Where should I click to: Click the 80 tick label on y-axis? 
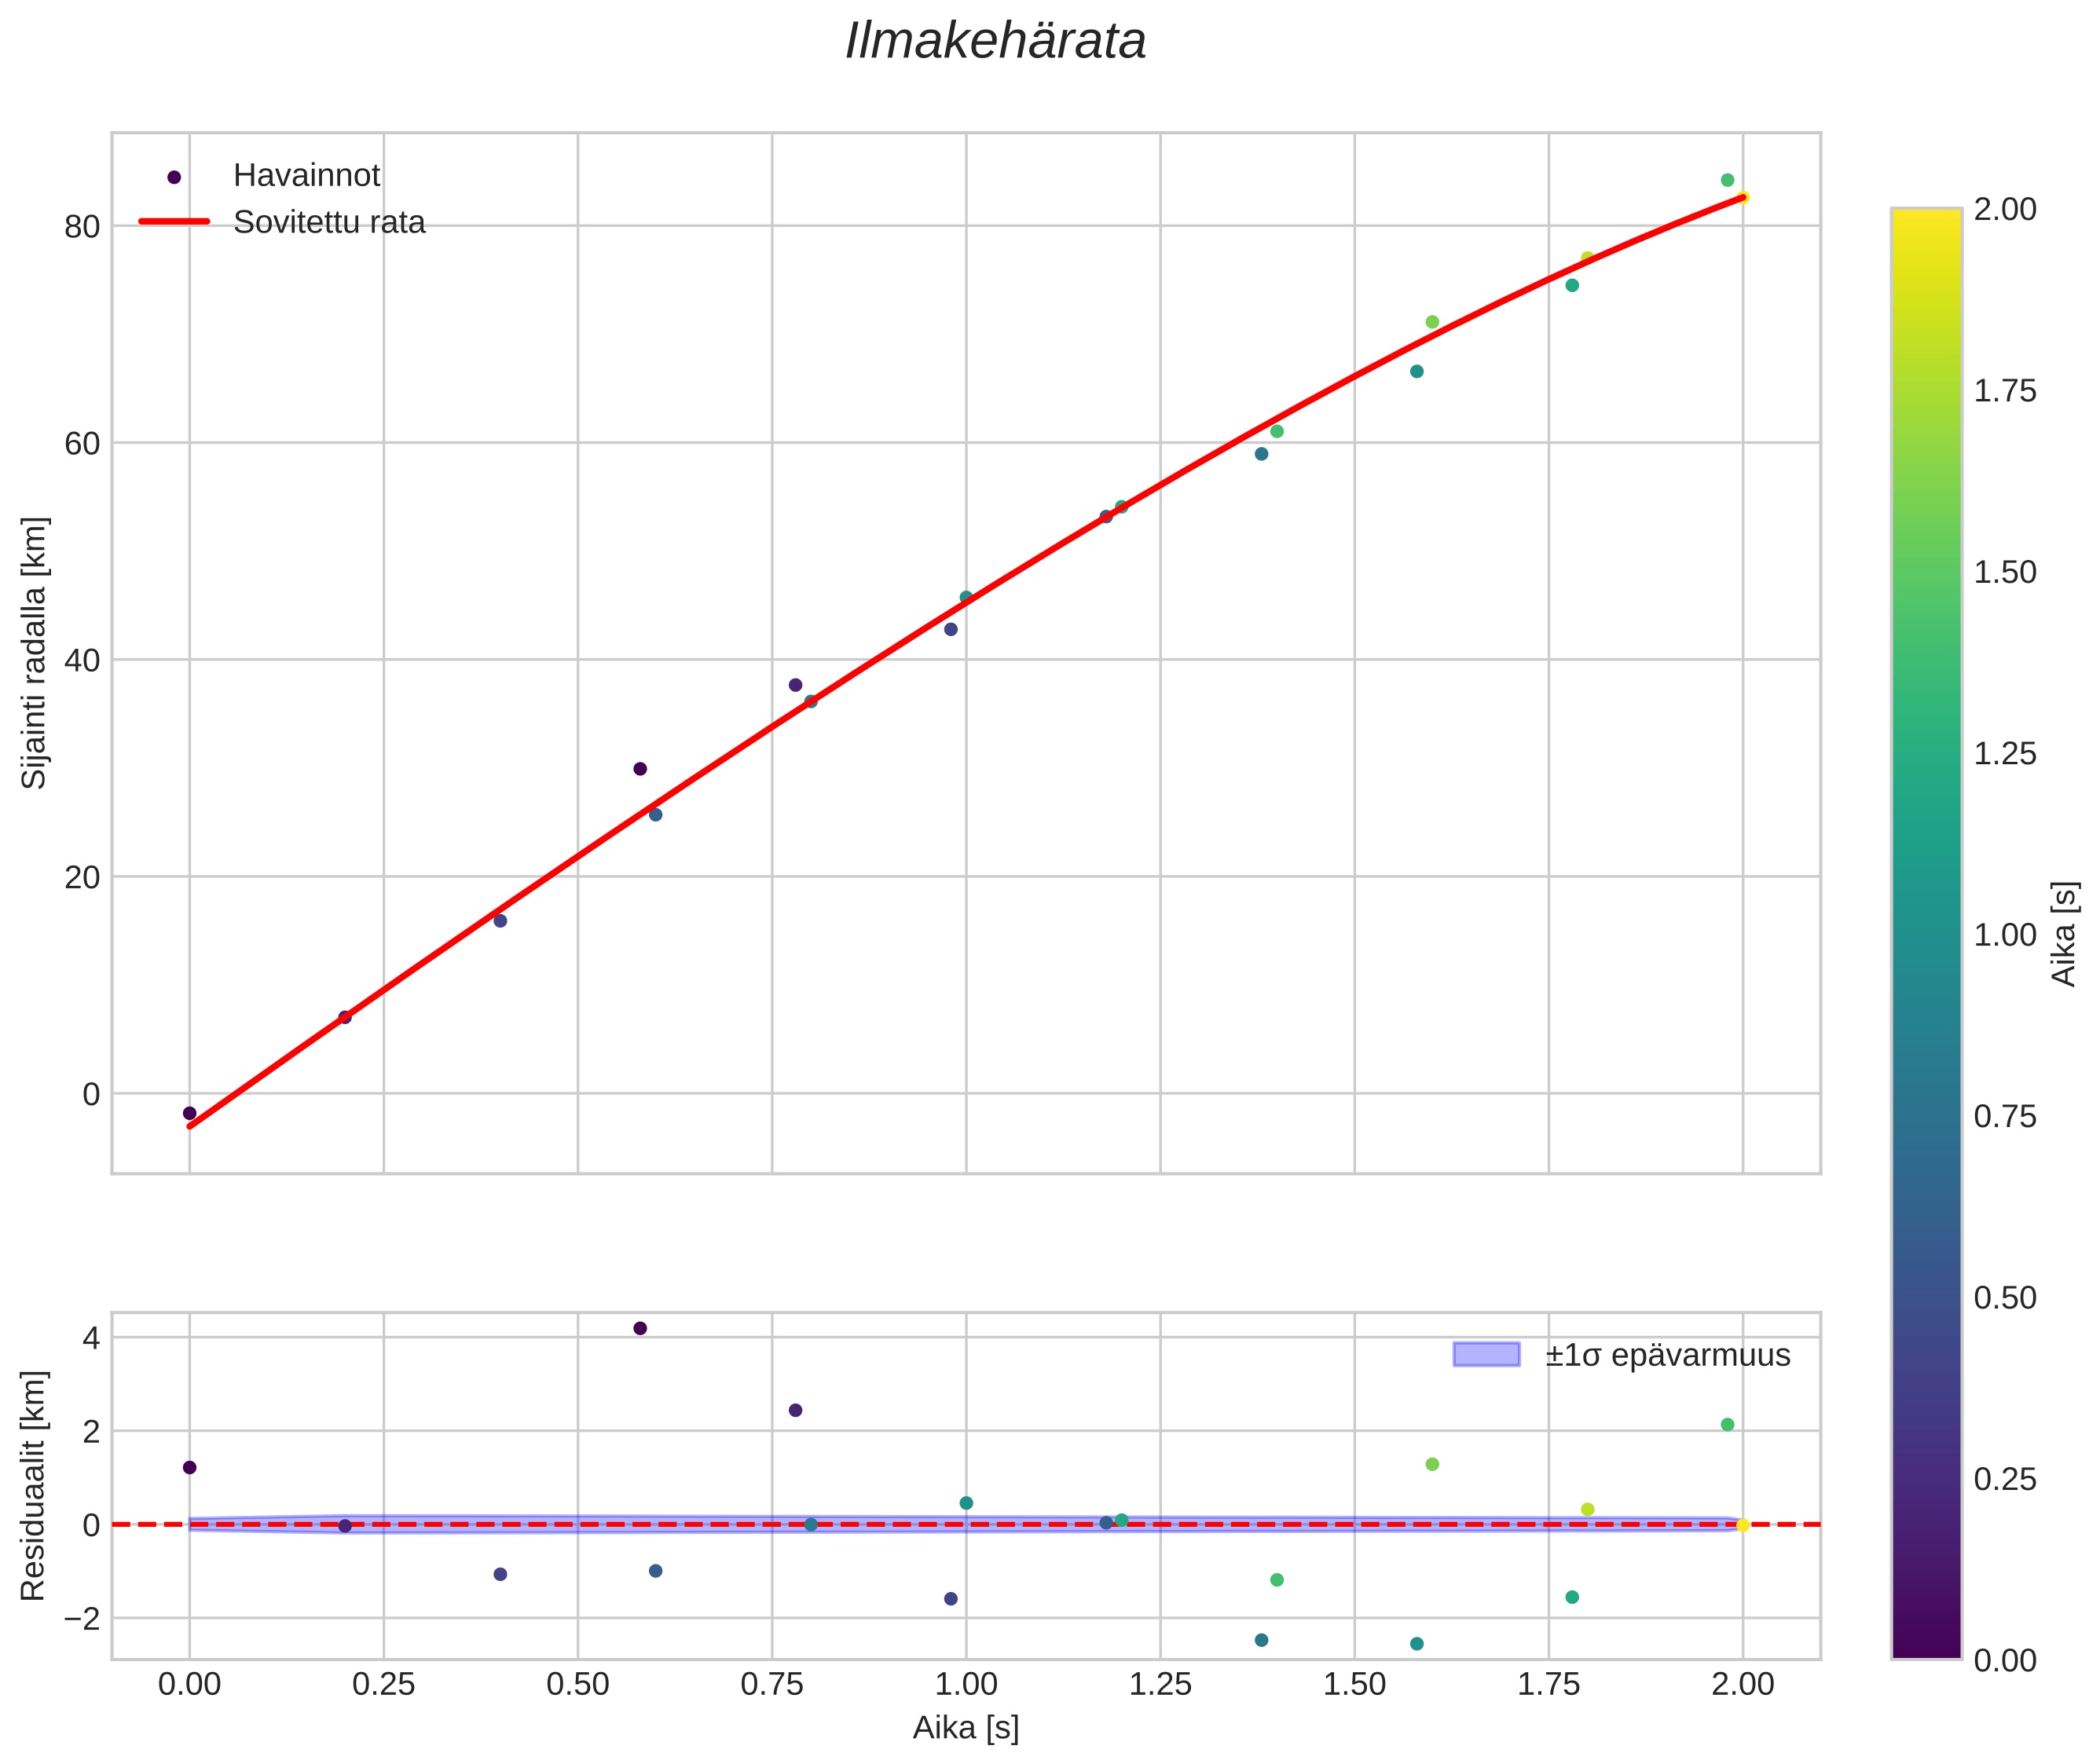coord(82,227)
